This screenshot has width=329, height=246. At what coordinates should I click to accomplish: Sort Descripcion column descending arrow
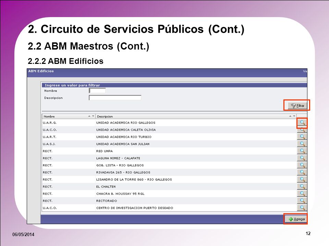294,116
